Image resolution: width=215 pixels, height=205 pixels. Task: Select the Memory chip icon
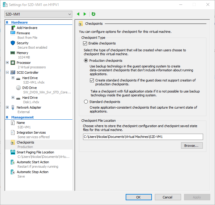13,53
